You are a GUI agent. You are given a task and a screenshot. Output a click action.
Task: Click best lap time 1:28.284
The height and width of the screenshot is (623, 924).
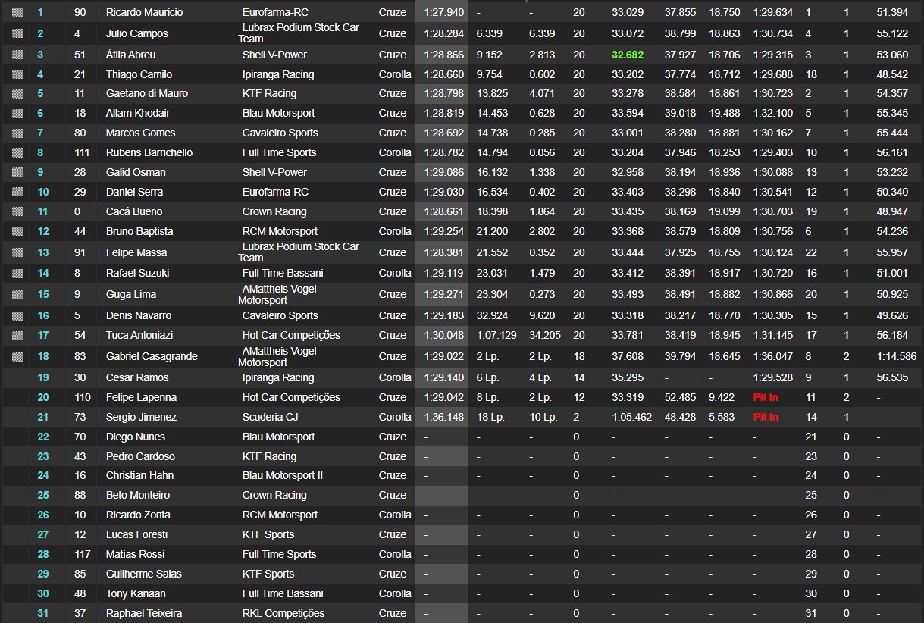(444, 33)
